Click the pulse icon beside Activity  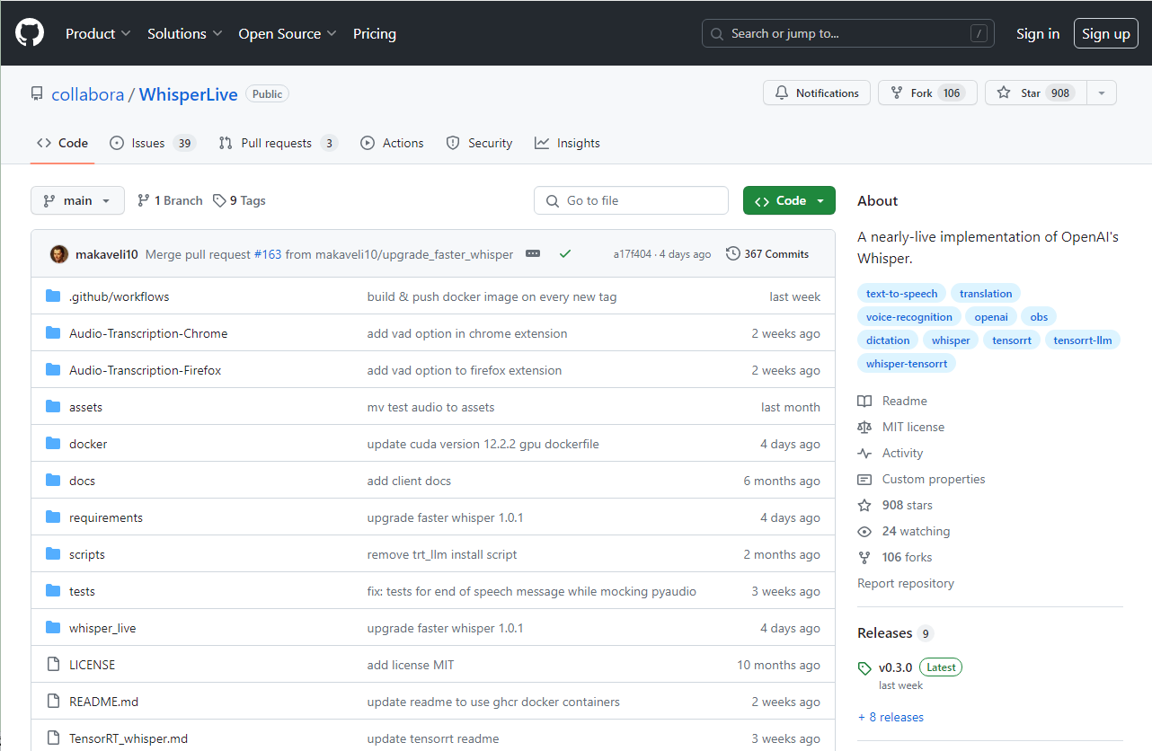[x=864, y=453]
